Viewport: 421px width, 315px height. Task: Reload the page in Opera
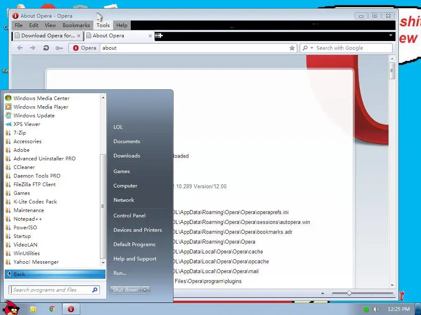[x=46, y=48]
